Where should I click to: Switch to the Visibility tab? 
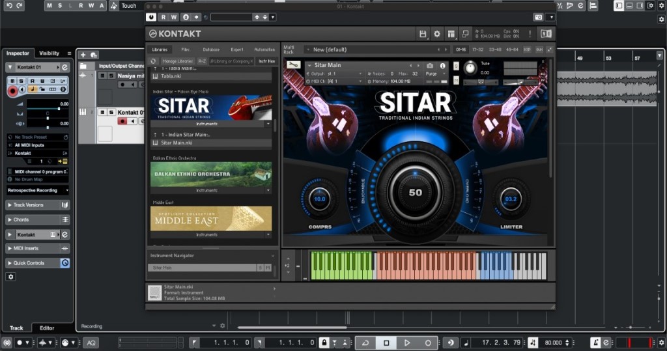pos(50,53)
